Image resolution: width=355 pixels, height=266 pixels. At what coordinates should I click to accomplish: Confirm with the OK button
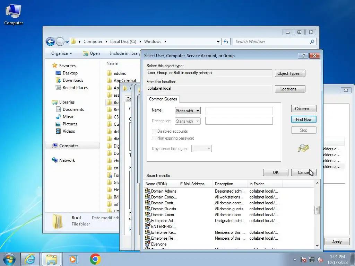[x=276, y=172]
